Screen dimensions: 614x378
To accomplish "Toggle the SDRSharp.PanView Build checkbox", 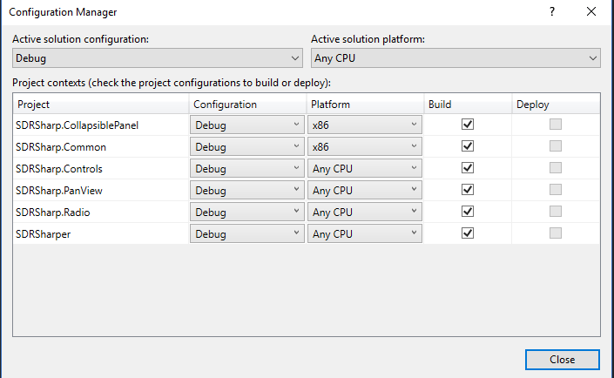I will (468, 190).
